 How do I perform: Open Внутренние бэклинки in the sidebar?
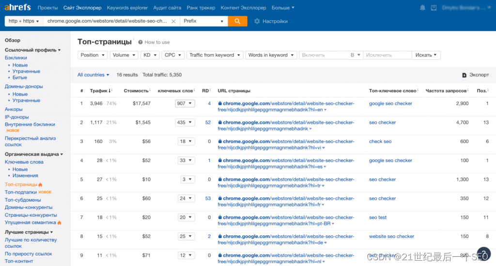[30, 124]
